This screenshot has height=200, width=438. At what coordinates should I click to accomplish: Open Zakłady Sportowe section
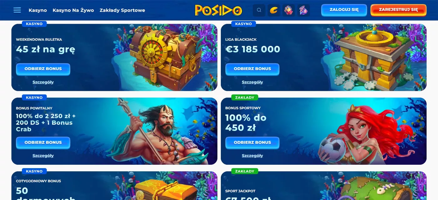(x=122, y=10)
